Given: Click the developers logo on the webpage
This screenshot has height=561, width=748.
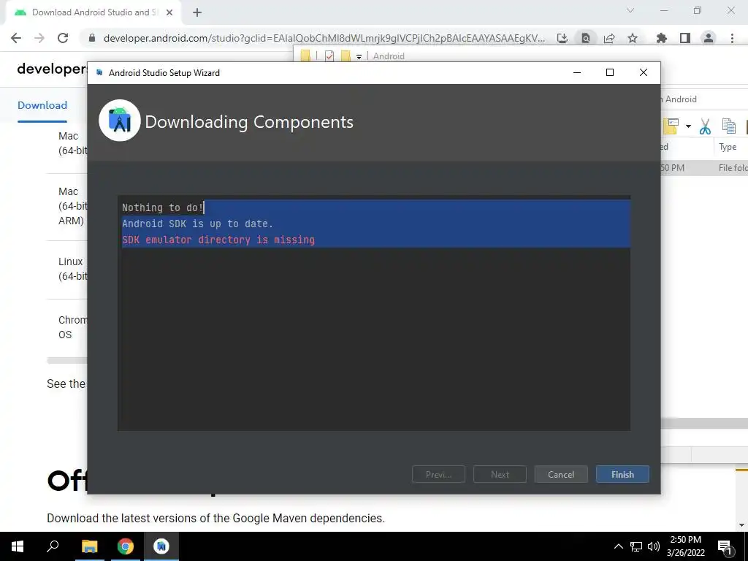Looking at the screenshot, I should 52,69.
